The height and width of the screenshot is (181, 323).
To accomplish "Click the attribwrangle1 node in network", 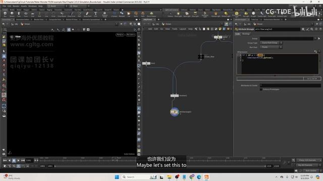I will (175, 112).
